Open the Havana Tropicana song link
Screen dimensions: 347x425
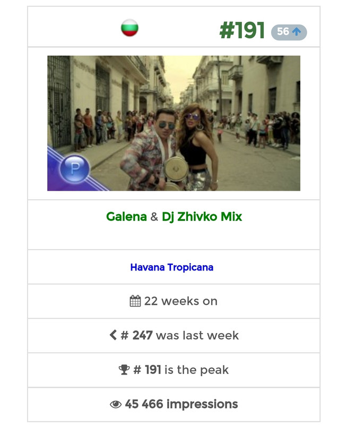172,267
